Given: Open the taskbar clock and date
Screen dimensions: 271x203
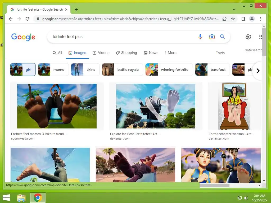Looking at the screenshot, I should 259,198.
